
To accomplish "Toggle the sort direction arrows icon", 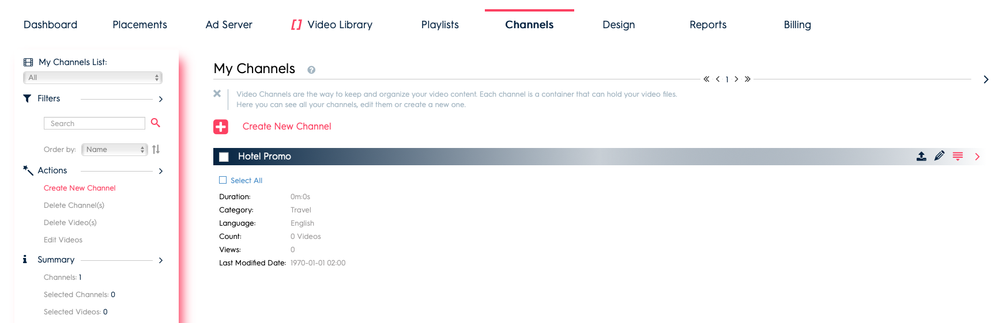I will coord(156,149).
